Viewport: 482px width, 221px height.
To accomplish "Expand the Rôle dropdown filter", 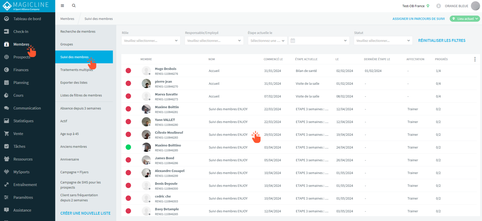I will 151,41.
